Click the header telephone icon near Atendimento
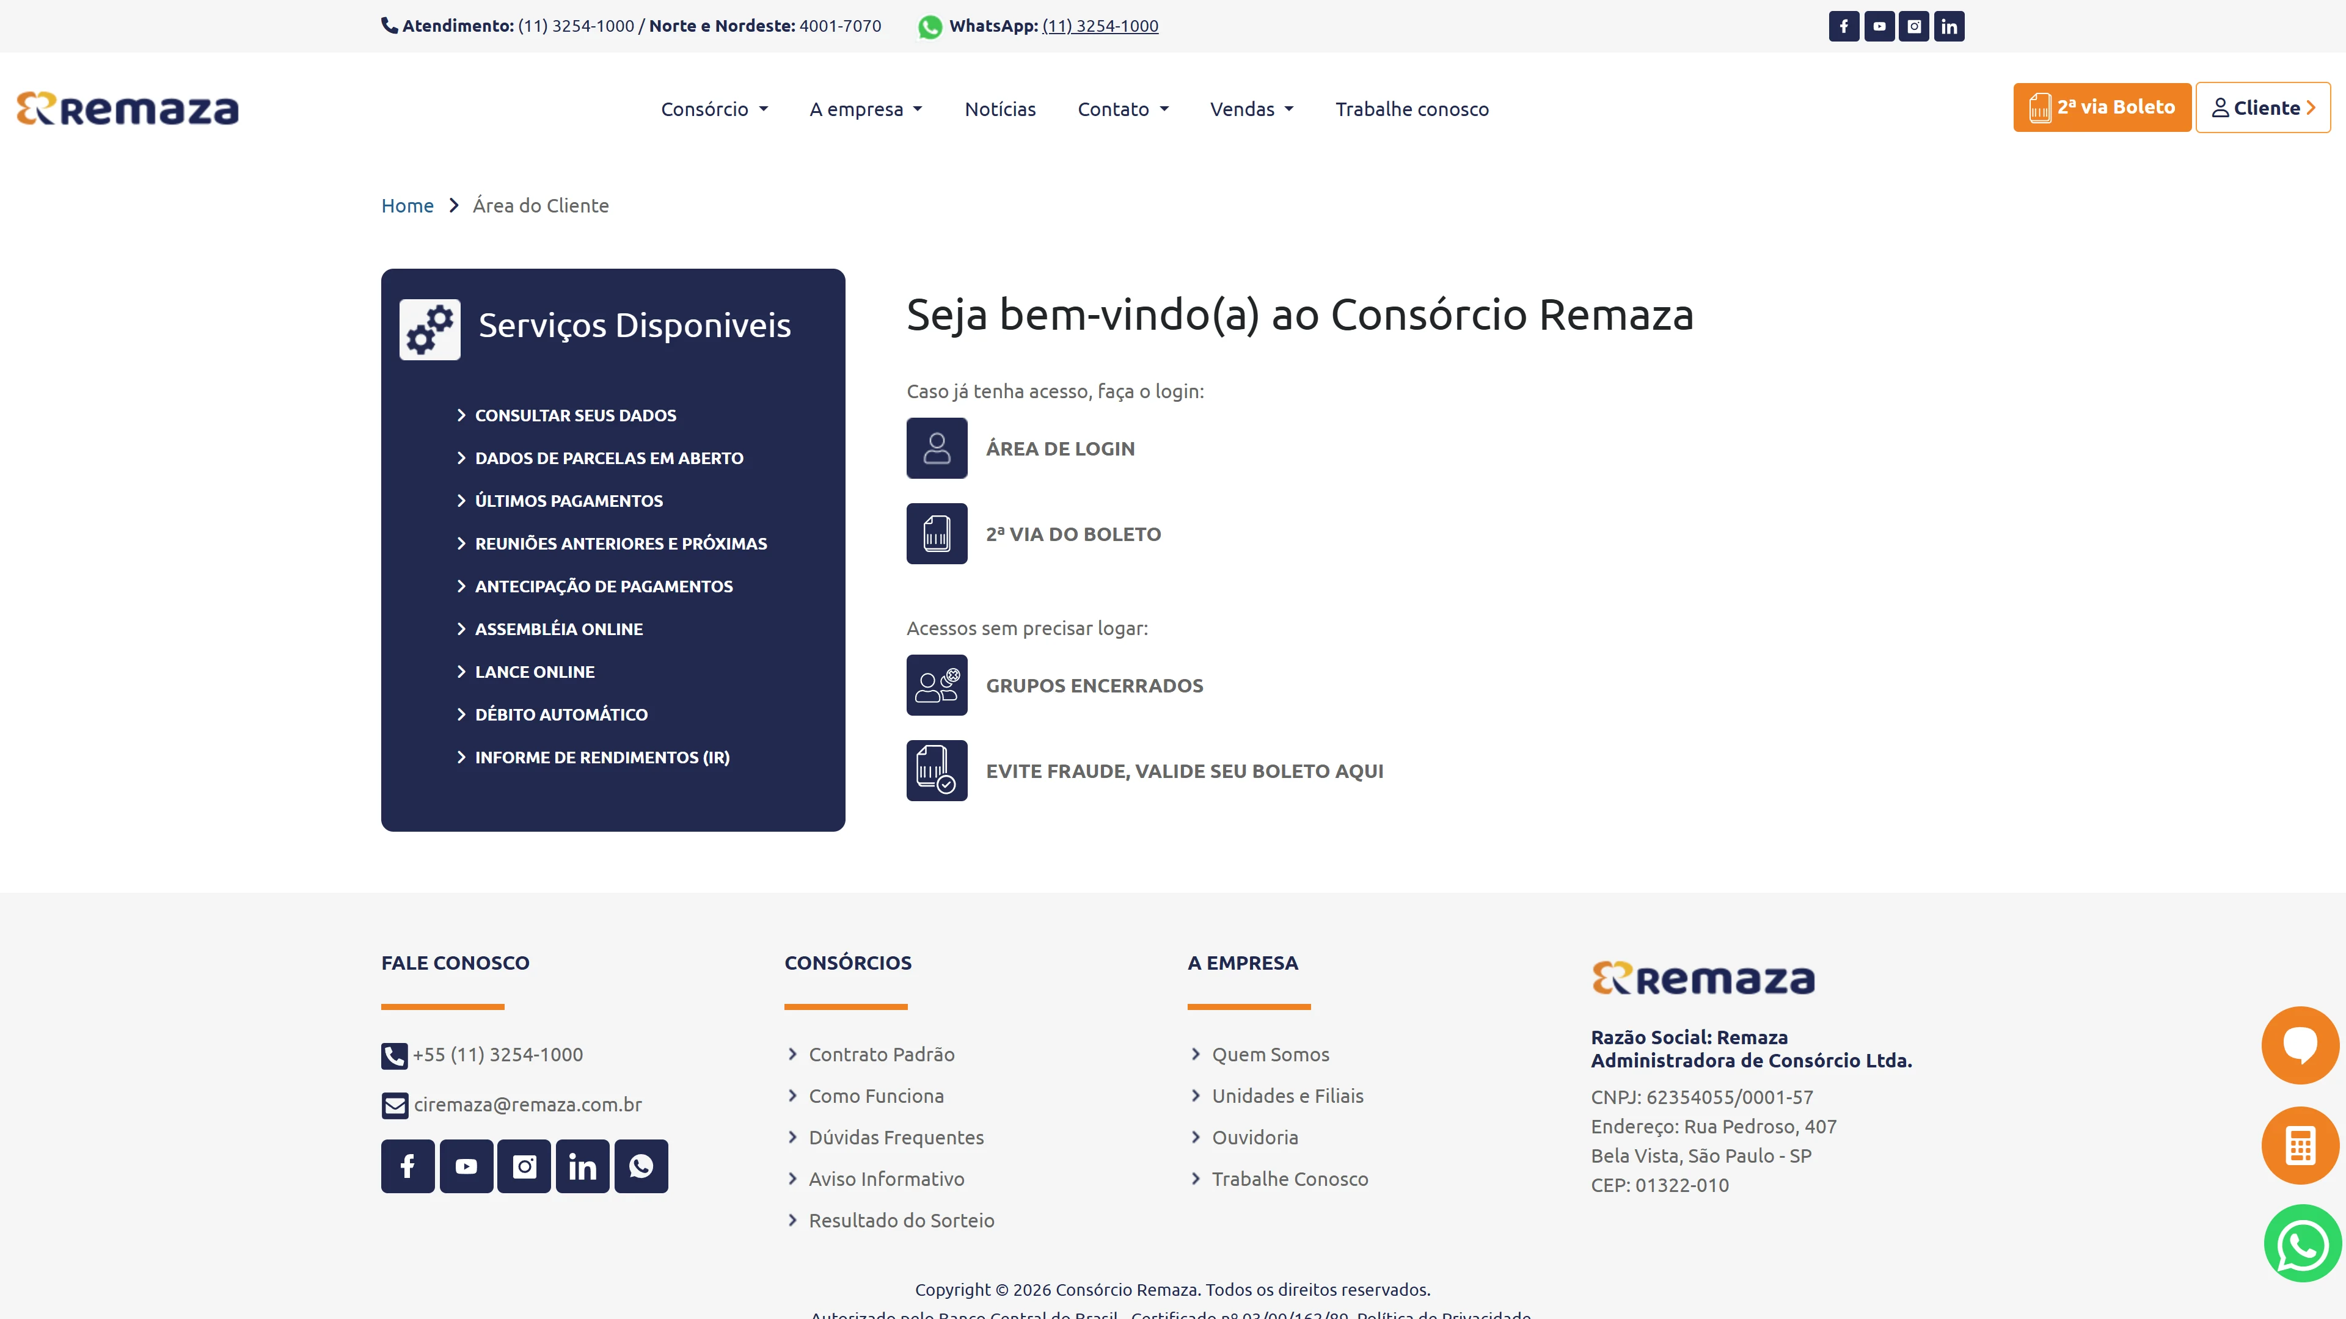2346x1319 pixels. pos(390,26)
